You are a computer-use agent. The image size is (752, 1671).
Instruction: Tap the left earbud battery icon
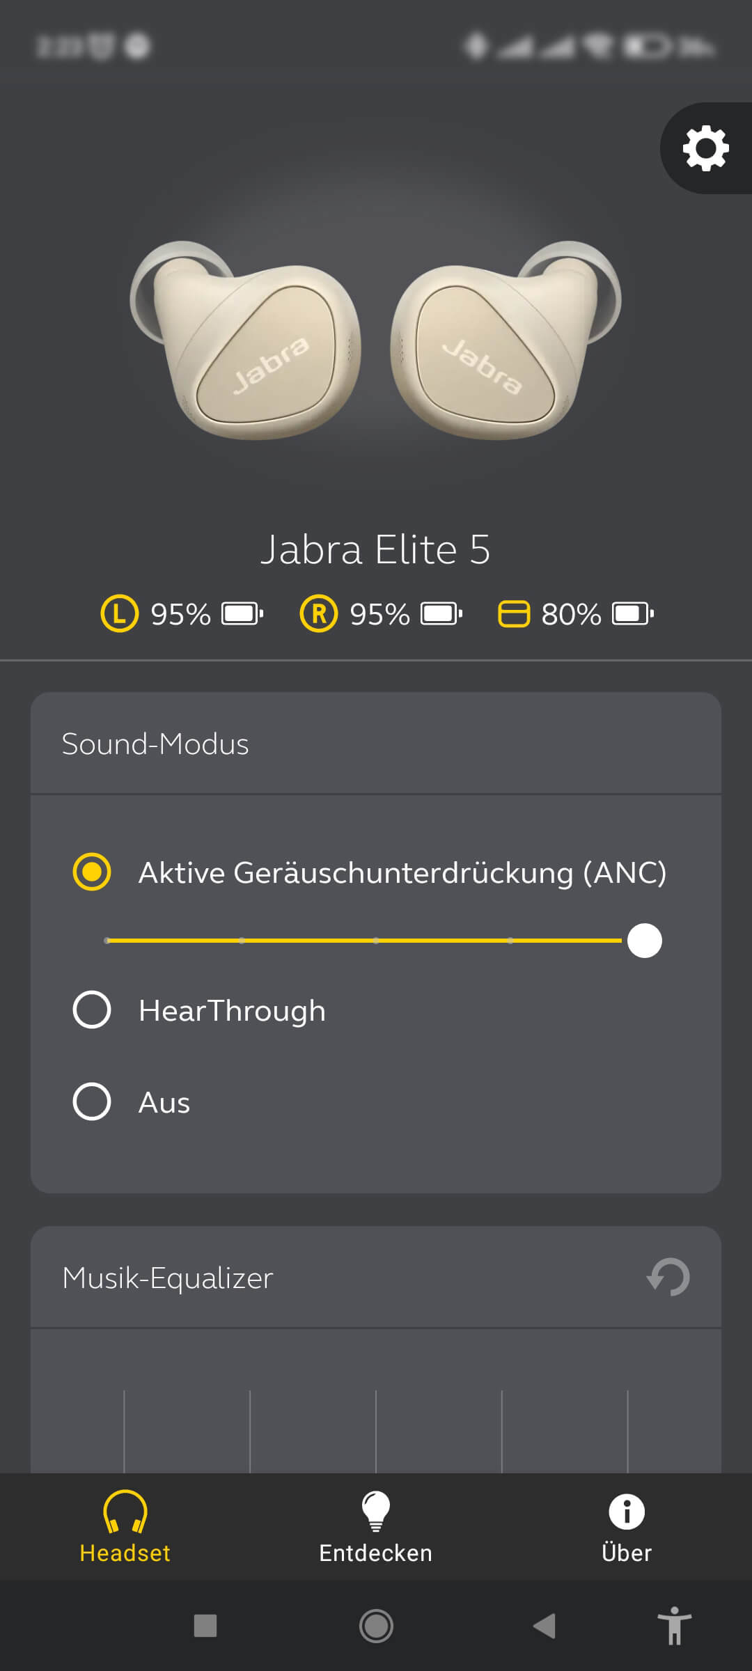point(242,614)
